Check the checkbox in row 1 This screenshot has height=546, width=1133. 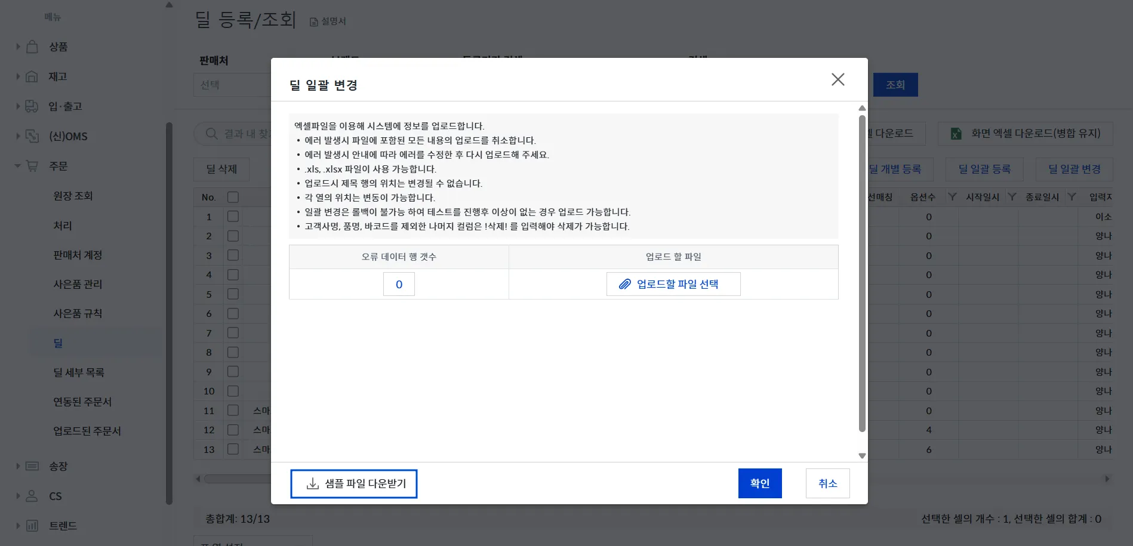(233, 217)
